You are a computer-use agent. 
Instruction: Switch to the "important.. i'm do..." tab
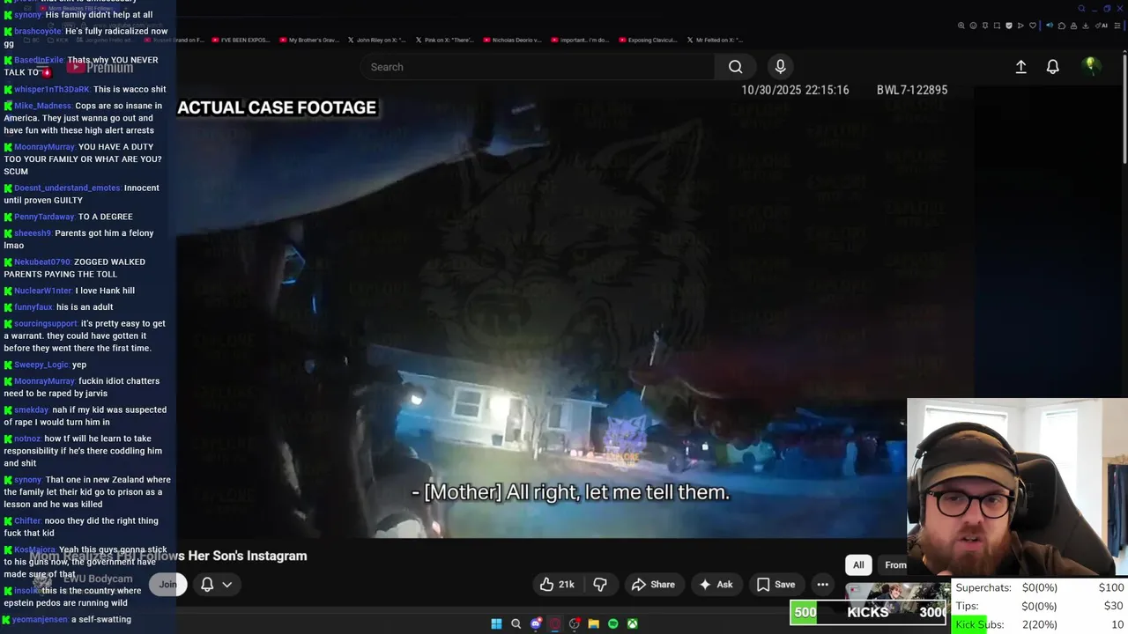pos(582,40)
